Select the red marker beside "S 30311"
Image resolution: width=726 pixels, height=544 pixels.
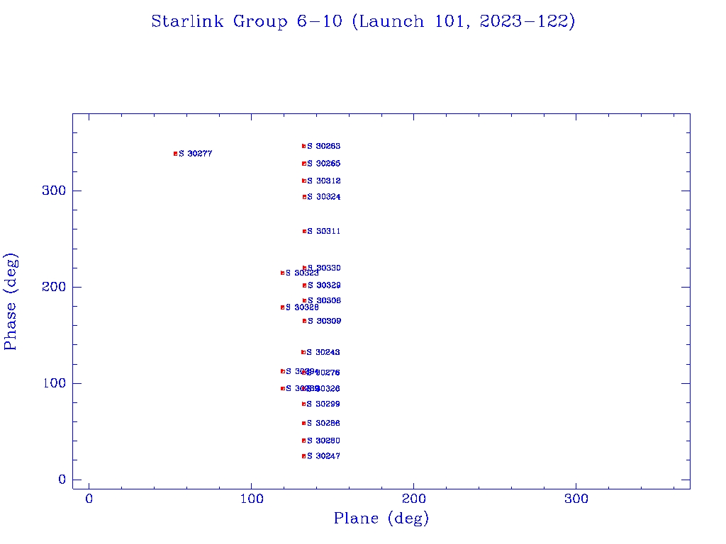(304, 232)
